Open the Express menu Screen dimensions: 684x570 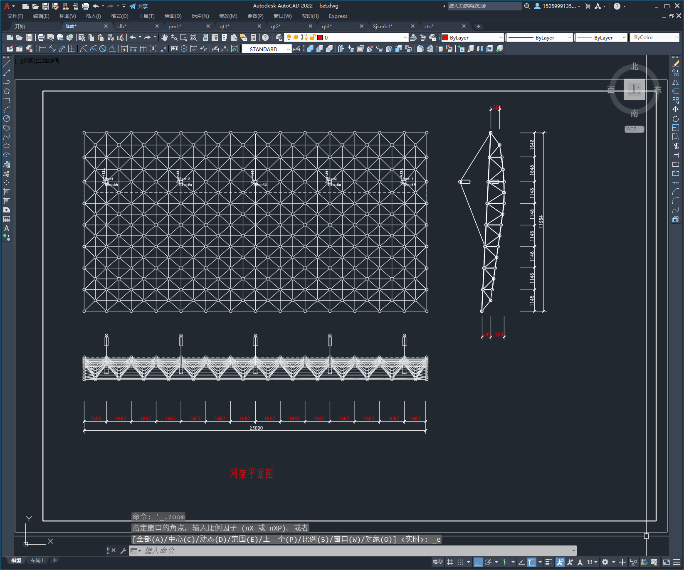click(338, 16)
